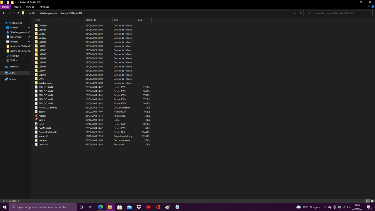Screen dimensions: 375x211
Task: Expand the chevron after Téléchargements breadcrumb
Action: 59,13
